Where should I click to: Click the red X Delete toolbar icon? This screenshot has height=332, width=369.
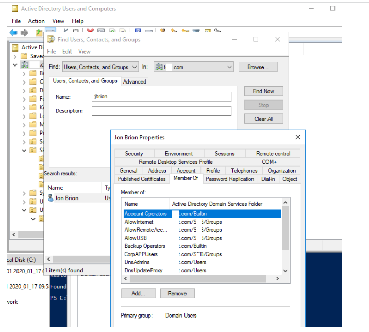[x=90, y=30]
